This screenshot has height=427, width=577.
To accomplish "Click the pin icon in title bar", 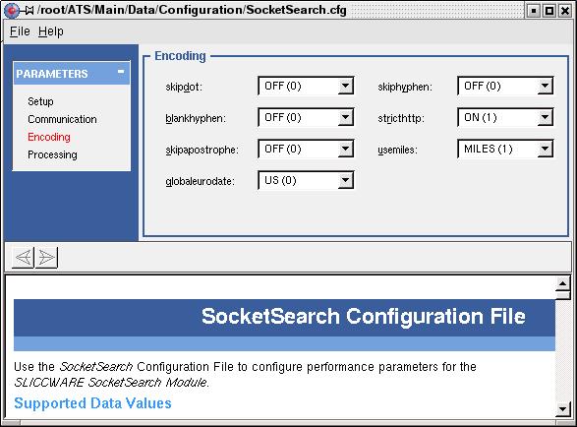I will click(x=28, y=10).
